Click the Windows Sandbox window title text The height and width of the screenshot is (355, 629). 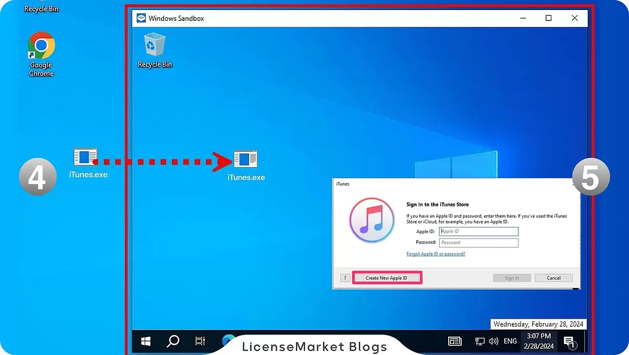(x=176, y=18)
